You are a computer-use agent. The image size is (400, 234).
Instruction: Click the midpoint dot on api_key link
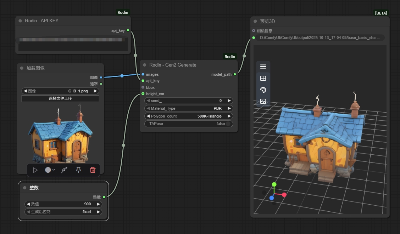[135, 55]
